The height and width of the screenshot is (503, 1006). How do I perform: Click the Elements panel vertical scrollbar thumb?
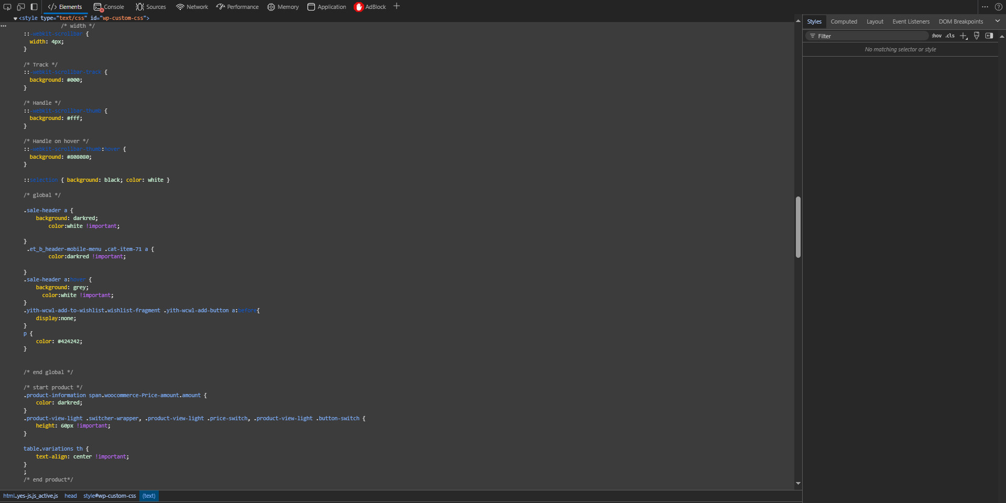click(x=798, y=227)
